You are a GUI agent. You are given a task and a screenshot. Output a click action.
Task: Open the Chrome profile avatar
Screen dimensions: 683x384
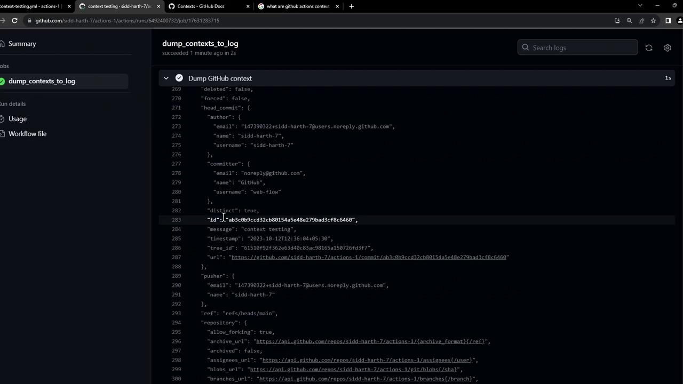tap(680, 21)
